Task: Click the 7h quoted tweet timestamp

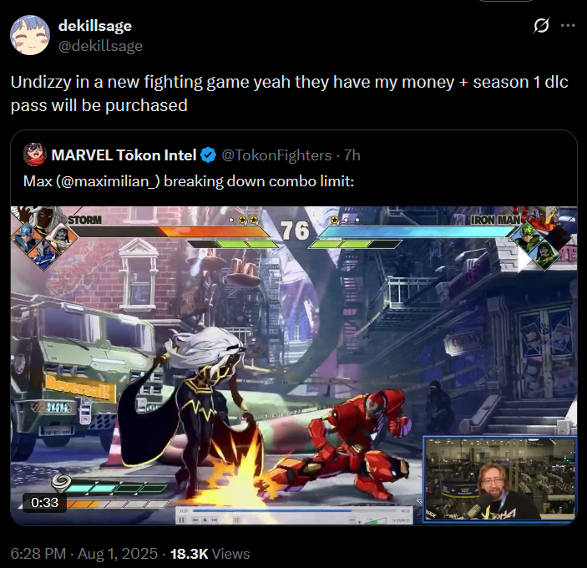Action: 352,155
